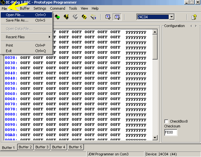Viewport: 201px width, 157px height.
Task: Expand the Recent Files submenu
Action: [26, 37]
